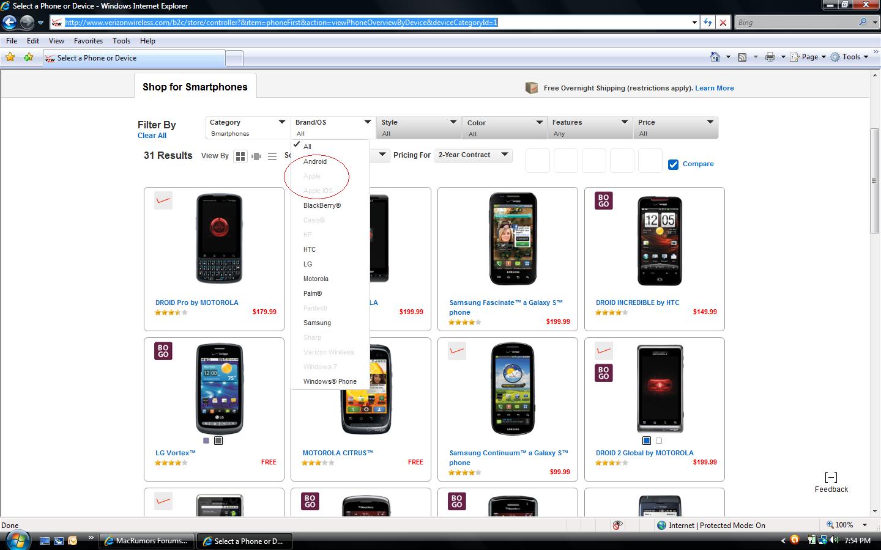Click the pop-up blocker status bar icon
The width and height of the screenshot is (881, 550).
click(618, 525)
